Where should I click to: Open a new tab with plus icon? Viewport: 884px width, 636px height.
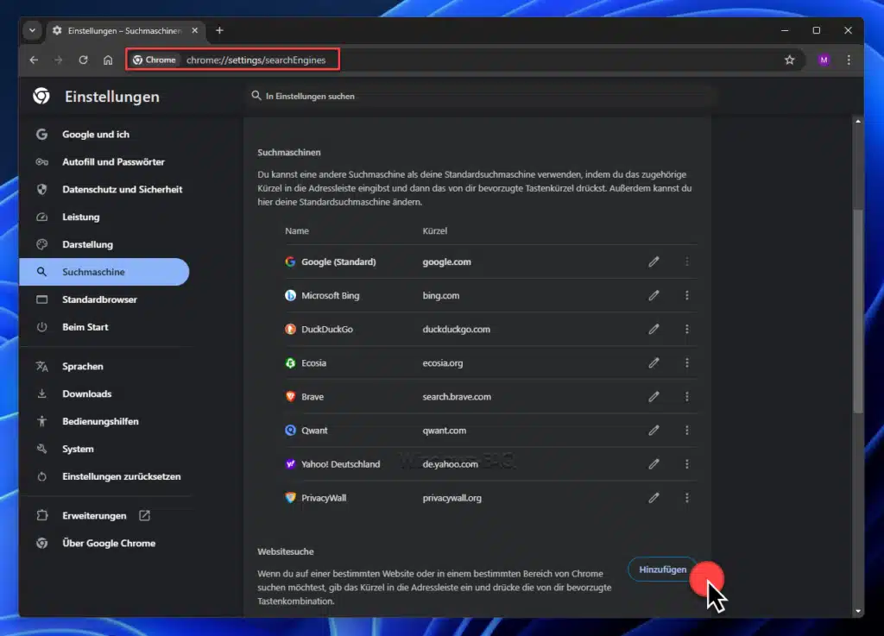[x=220, y=30]
